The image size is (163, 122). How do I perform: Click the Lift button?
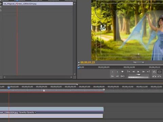tap(154, 76)
